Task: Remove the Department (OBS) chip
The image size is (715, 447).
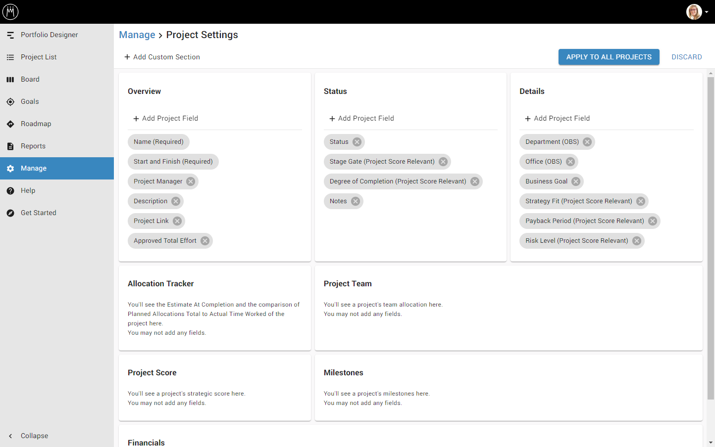Action: pos(587,142)
